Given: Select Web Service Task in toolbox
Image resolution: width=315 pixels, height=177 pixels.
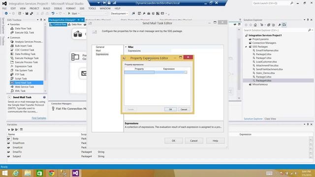Looking at the screenshot, I should (x=24, y=87).
